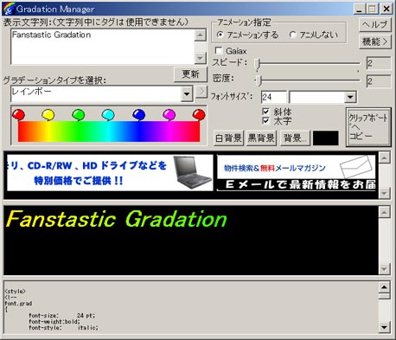Open the gradation type レインボー dropdown

pyautogui.click(x=187, y=94)
